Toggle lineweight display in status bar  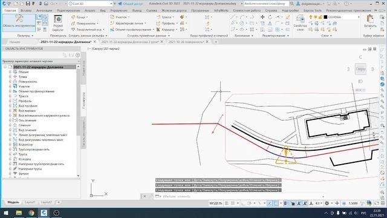tap(285, 203)
